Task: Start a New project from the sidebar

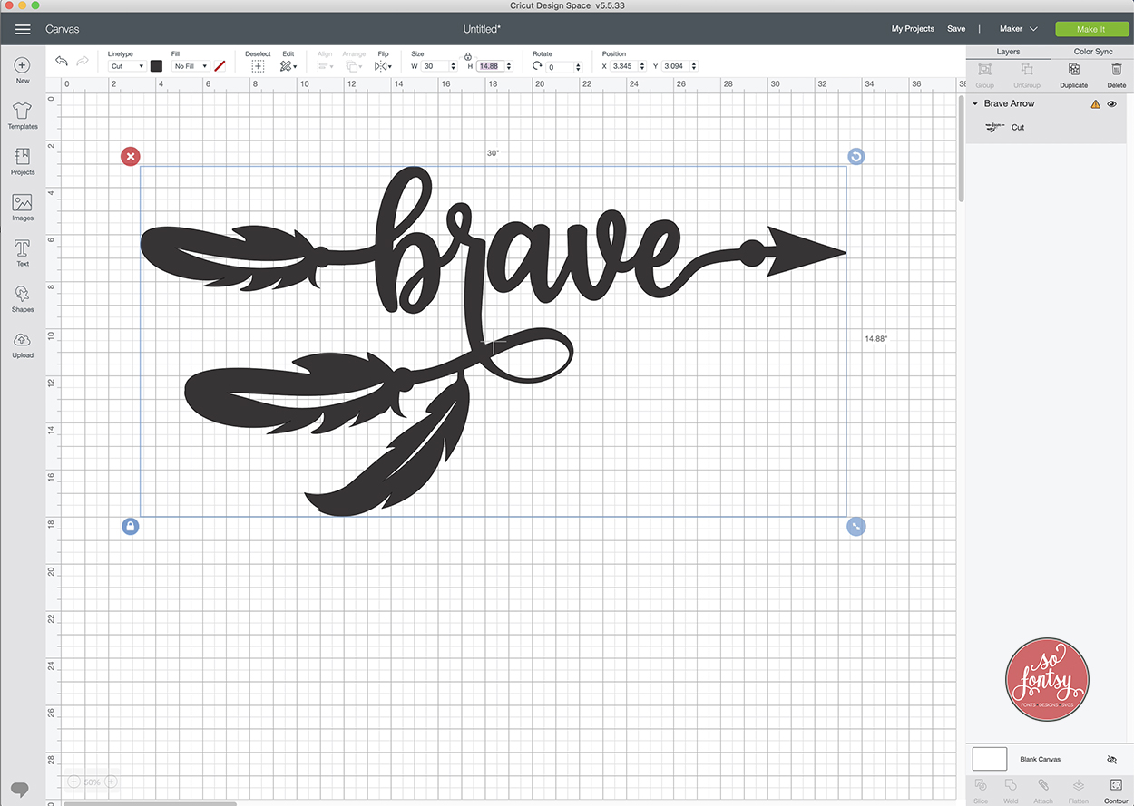Action: pyautogui.click(x=23, y=71)
